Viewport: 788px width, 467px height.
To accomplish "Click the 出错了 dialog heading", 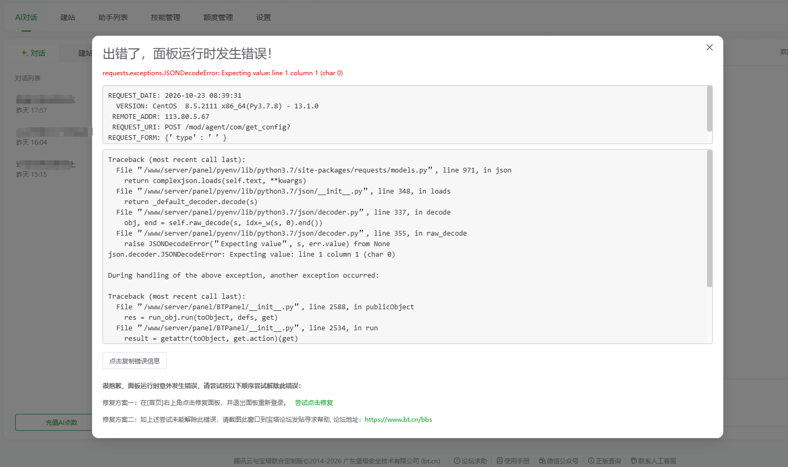I will (x=187, y=54).
